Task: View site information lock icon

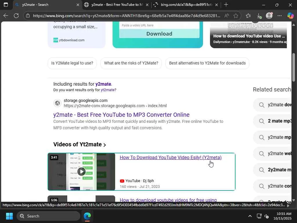Action: point(28,16)
